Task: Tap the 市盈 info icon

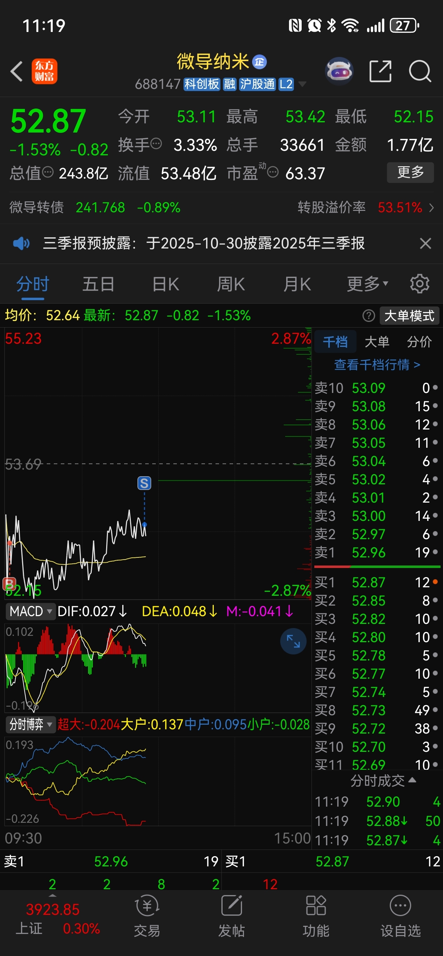Action: (273, 172)
